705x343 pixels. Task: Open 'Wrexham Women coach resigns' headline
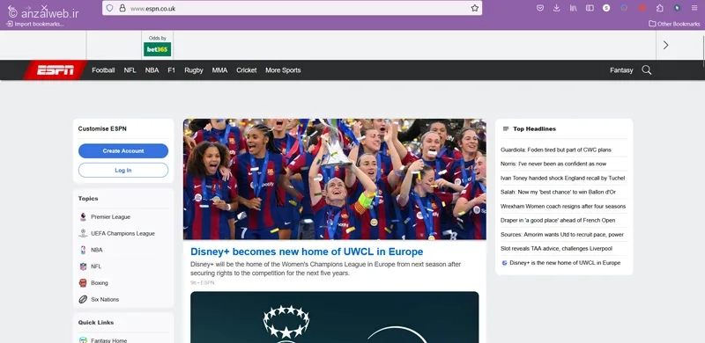(563, 207)
